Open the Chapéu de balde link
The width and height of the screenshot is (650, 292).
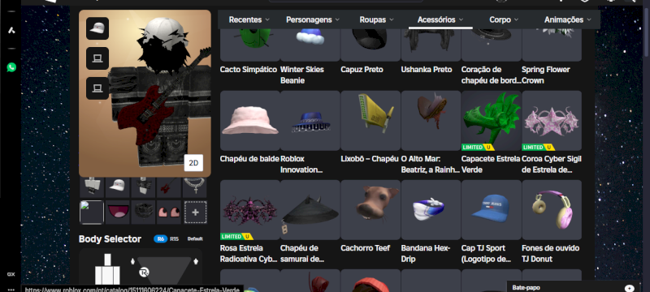(x=249, y=159)
